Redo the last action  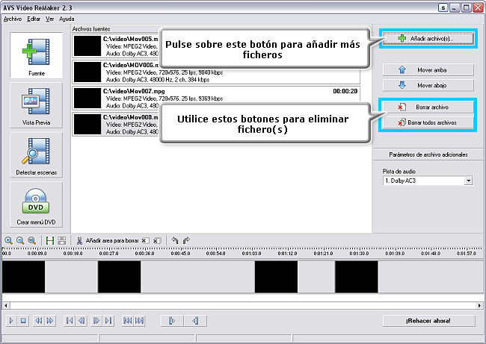coord(186,240)
